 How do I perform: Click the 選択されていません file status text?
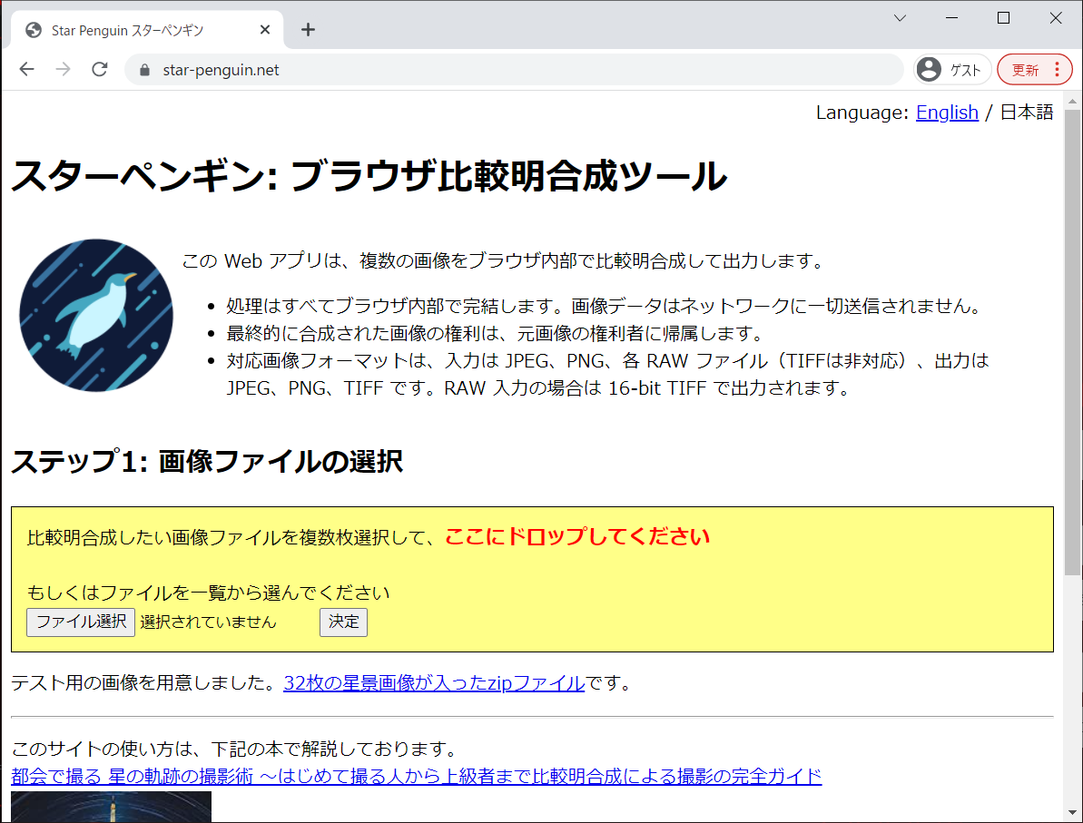208,622
